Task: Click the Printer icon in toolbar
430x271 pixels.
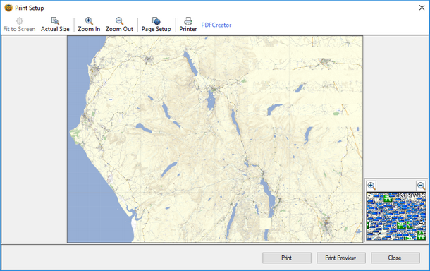Action: click(x=188, y=21)
